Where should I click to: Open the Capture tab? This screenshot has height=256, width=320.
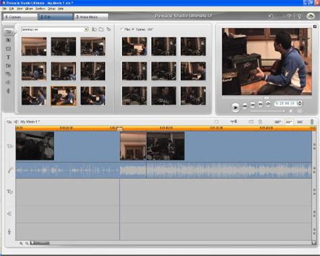click(x=20, y=17)
